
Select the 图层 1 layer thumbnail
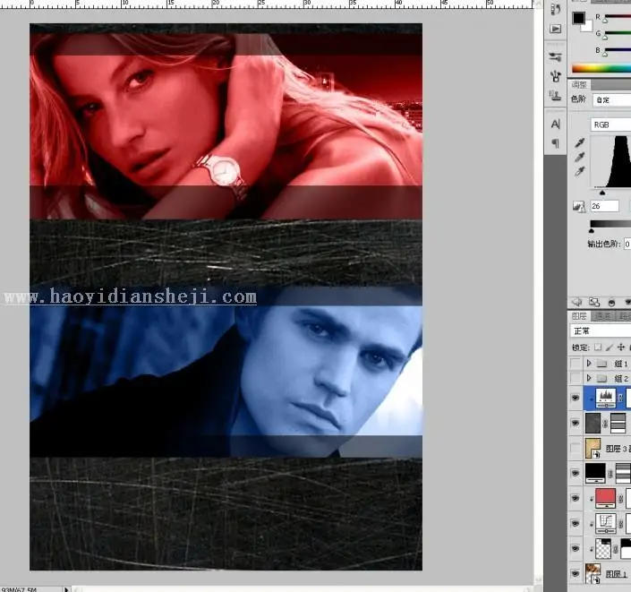coord(593,573)
